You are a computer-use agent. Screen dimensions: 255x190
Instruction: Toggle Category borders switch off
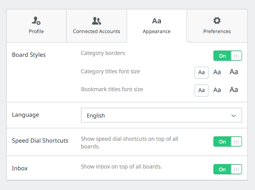pyautogui.click(x=228, y=56)
